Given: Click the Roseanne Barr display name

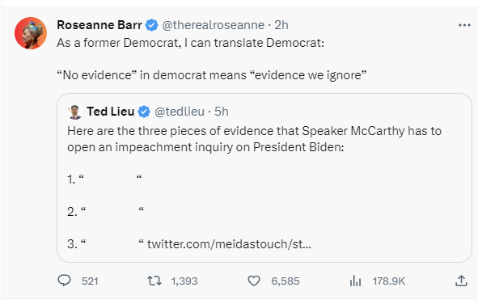Looking at the screenshot, I should 99,25.
